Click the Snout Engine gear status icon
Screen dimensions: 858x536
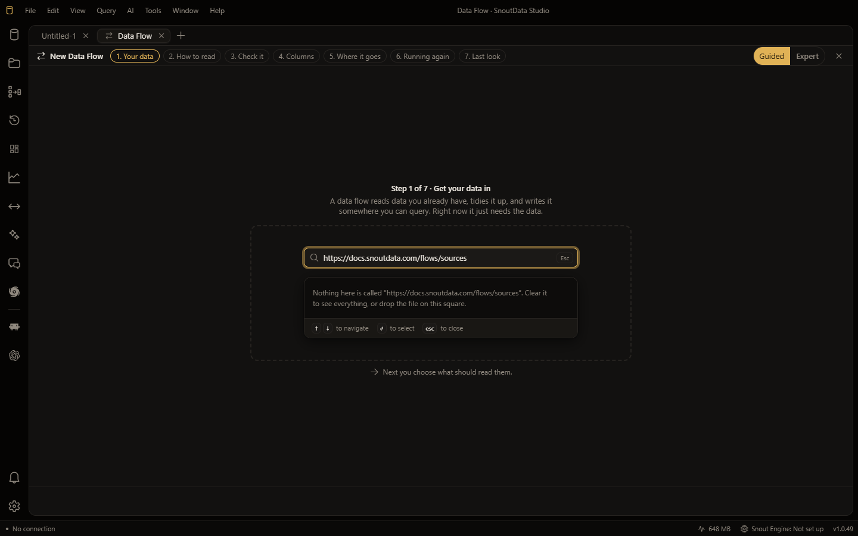(x=744, y=529)
